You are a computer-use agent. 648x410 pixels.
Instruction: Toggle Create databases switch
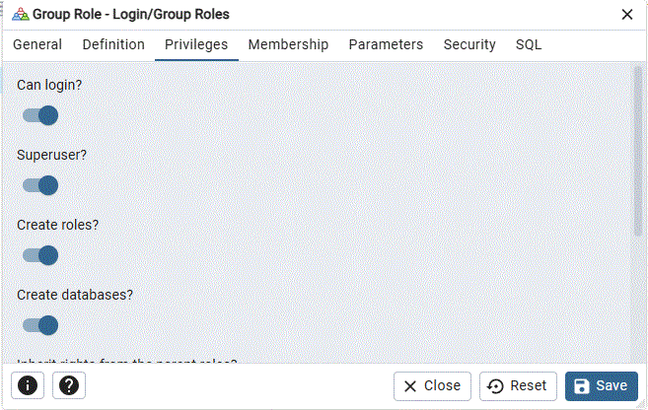[x=40, y=326]
